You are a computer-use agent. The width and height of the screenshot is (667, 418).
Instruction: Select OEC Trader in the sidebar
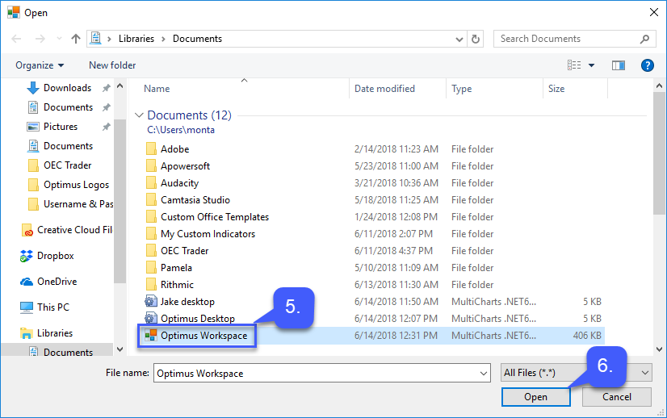coord(68,165)
